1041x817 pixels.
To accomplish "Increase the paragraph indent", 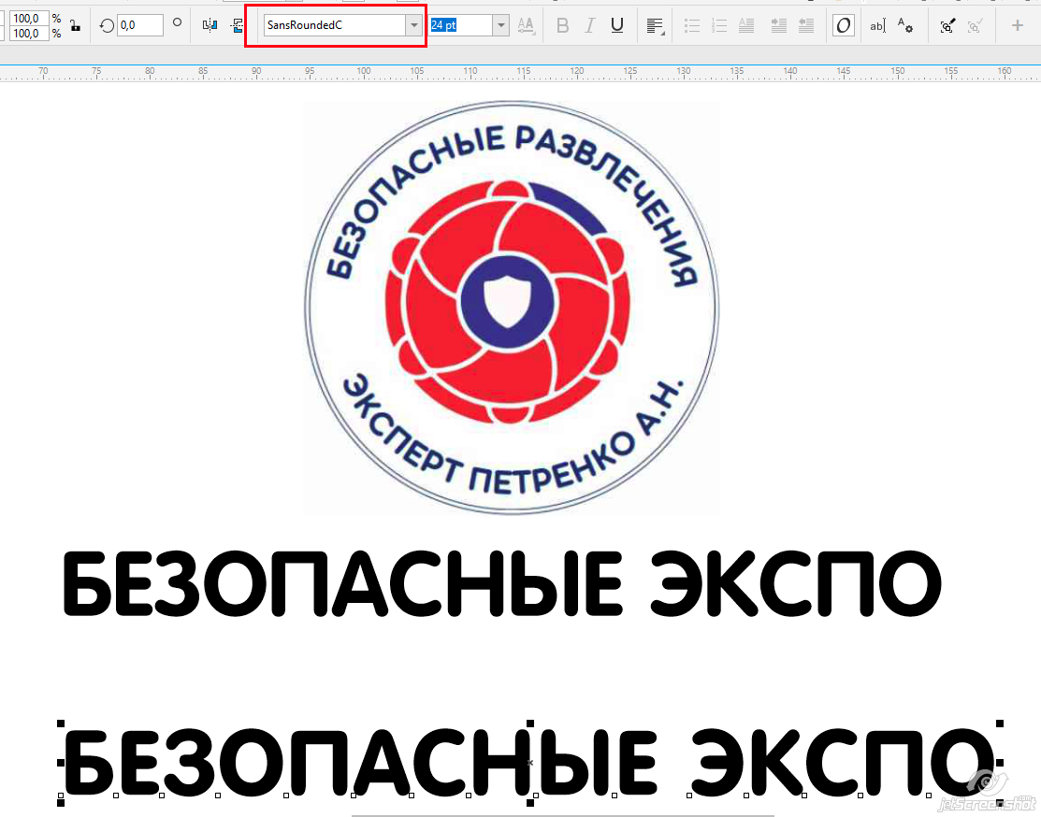I will click(x=778, y=25).
